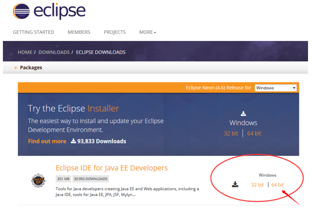This screenshot has height=212, width=312.
Task: Click the Eclipse logo
Action: (x=49, y=11)
